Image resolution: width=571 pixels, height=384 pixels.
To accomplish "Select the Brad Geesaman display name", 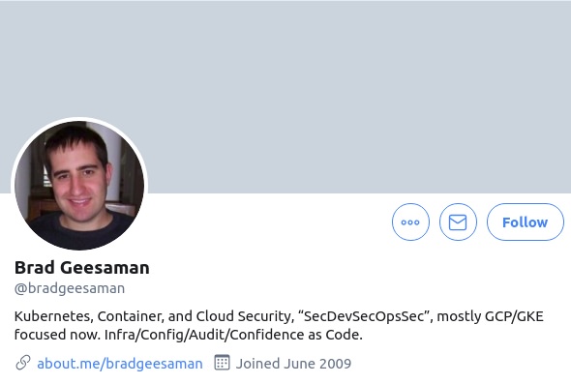I will click(x=82, y=268).
